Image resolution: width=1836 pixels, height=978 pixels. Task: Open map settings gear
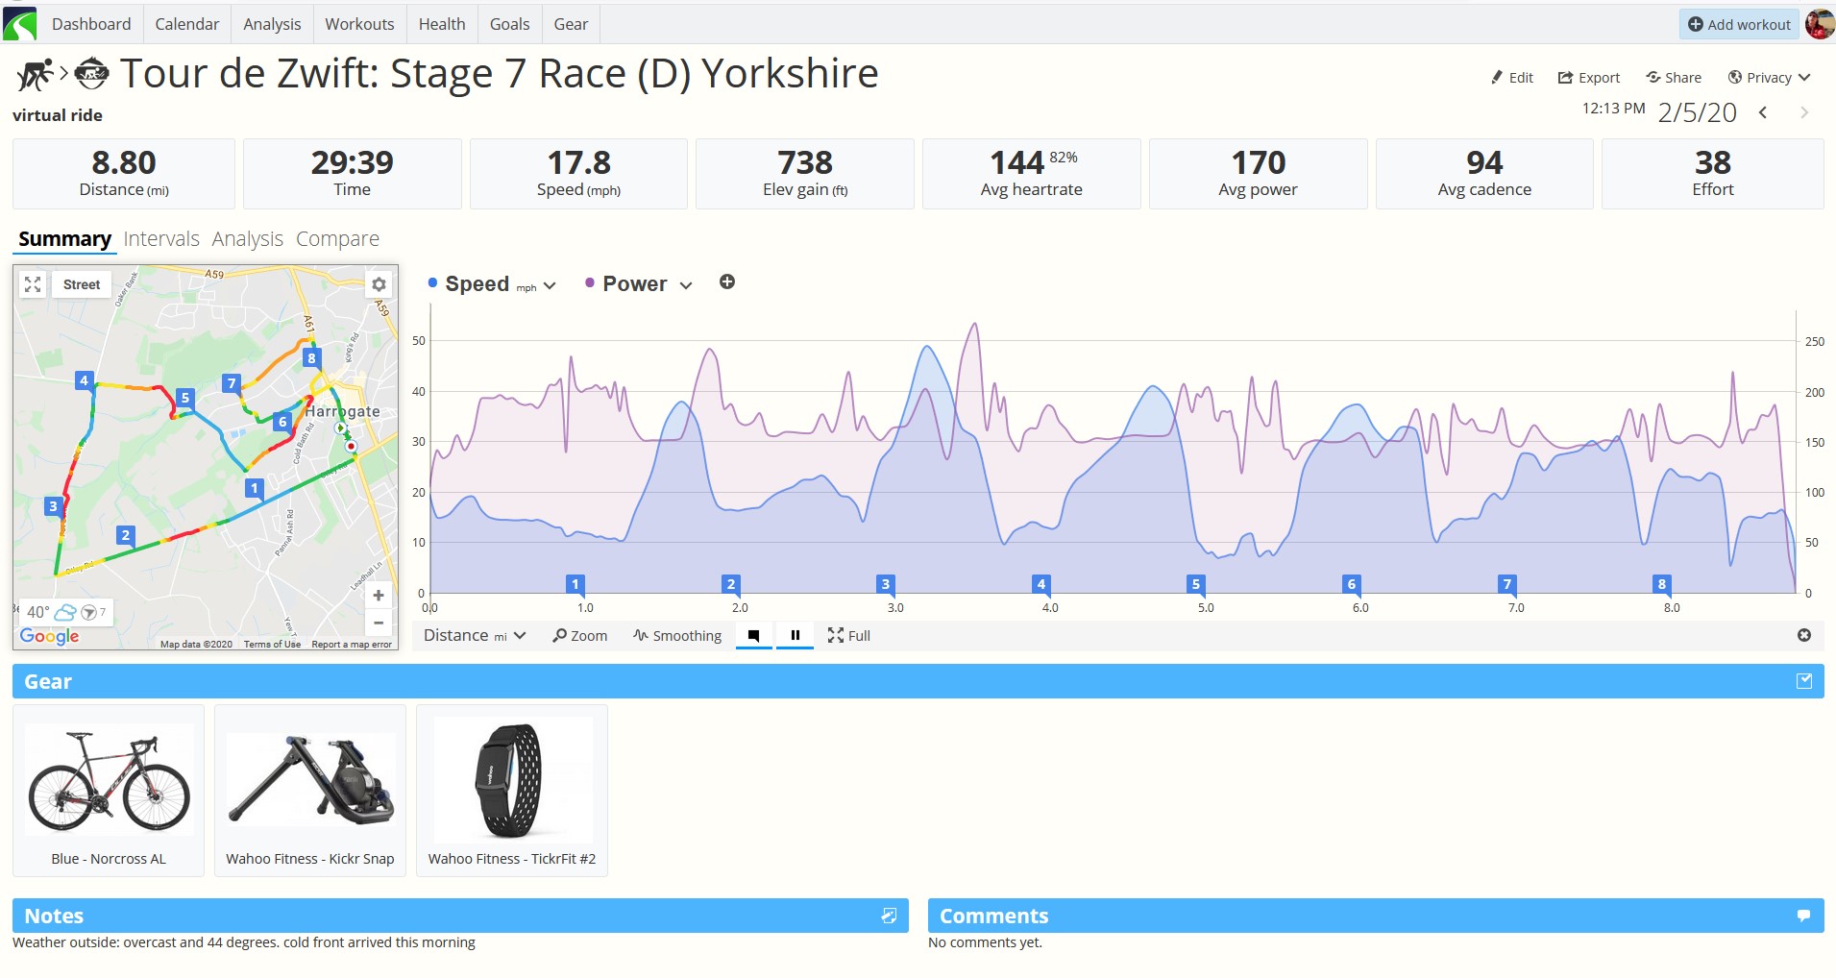[x=379, y=284]
